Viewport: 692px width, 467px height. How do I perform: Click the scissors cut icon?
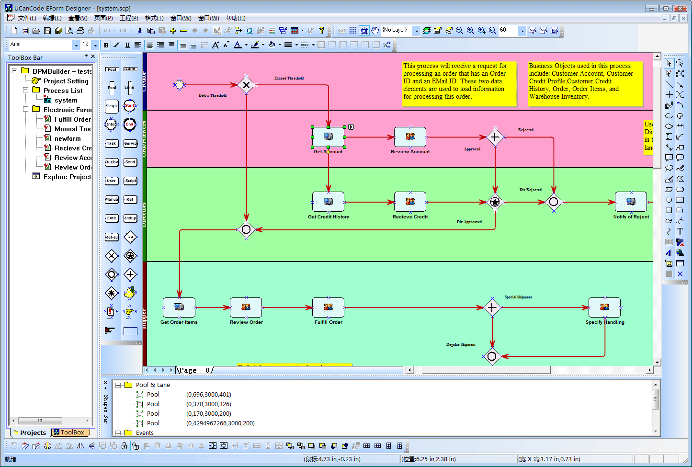click(140, 31)
